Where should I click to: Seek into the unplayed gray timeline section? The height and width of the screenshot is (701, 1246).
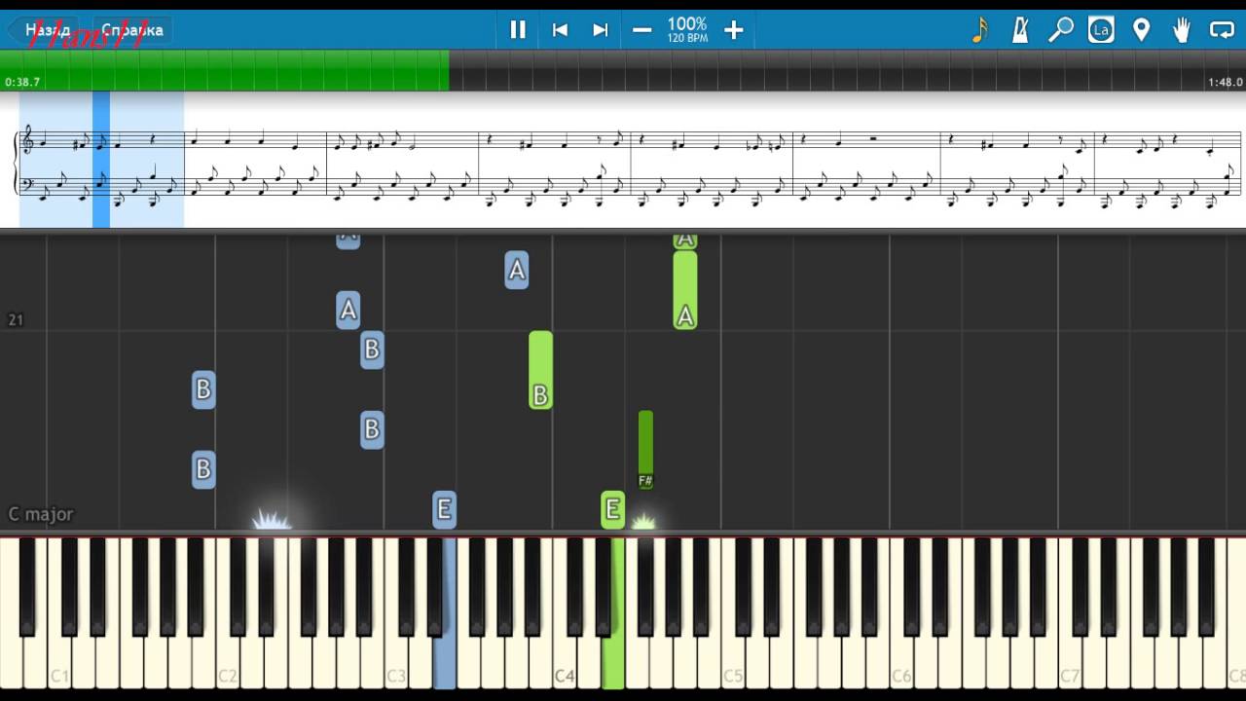point(847,70)
